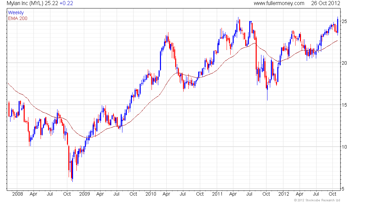Click the 15 price axis label

point(344,105)
